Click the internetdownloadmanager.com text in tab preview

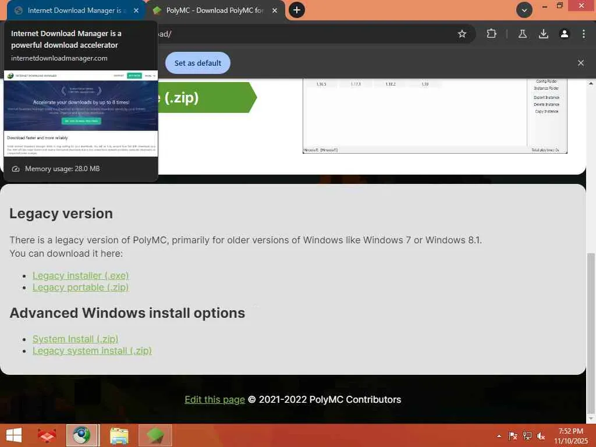[59, 58]
